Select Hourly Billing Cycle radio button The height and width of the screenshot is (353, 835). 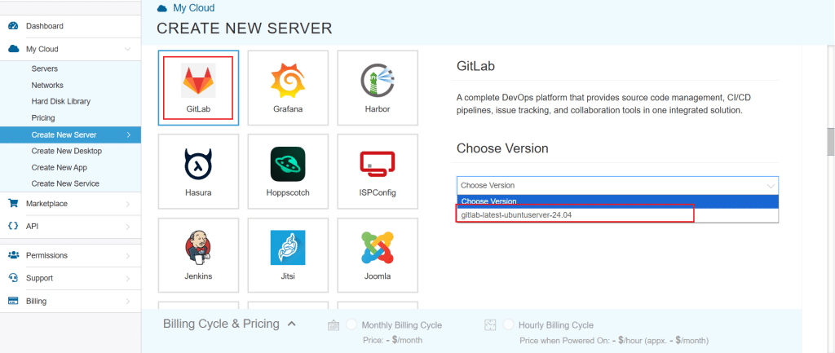pyautogui.click(x=508, y=324)
